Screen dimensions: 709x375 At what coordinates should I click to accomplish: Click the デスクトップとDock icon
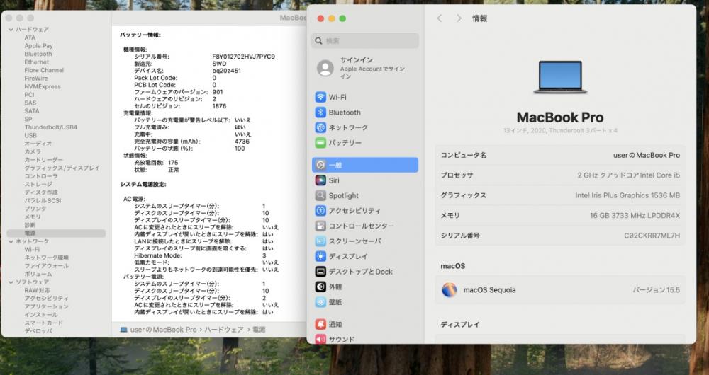pyautogui.click(x=320, y=272)
